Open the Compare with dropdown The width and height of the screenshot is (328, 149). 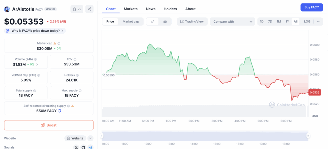coord(232,22)
